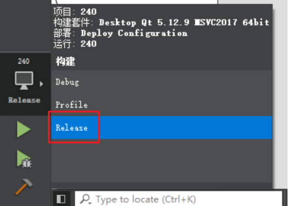Build the project with the hammer icon
This screenshot has width=288, height=206.
tap(24, 186)
